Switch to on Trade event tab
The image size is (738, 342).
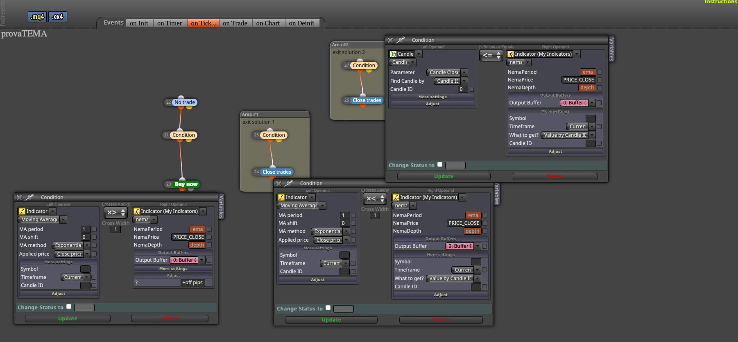235,23
